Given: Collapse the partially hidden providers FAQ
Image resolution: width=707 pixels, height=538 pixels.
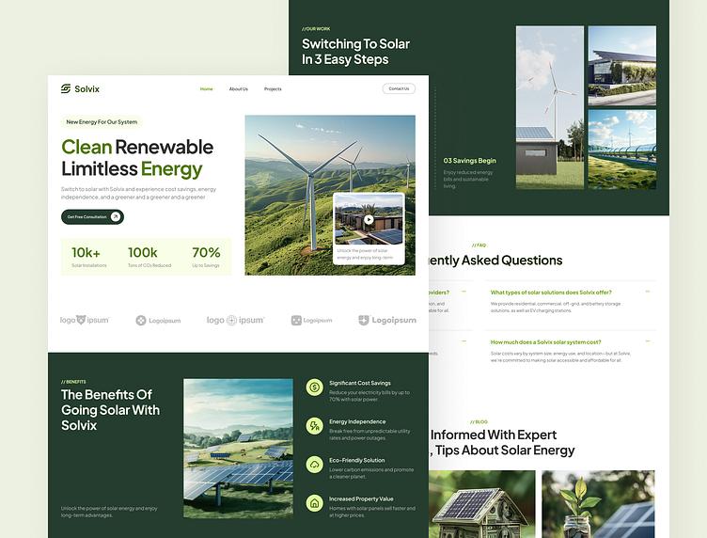Looking at the screenshot, I should (x=463, y=292).
